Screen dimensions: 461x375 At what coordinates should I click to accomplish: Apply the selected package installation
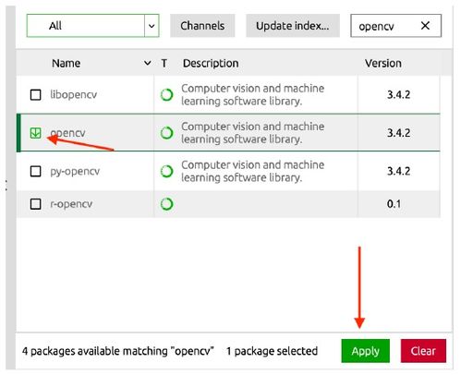point(365,351)
